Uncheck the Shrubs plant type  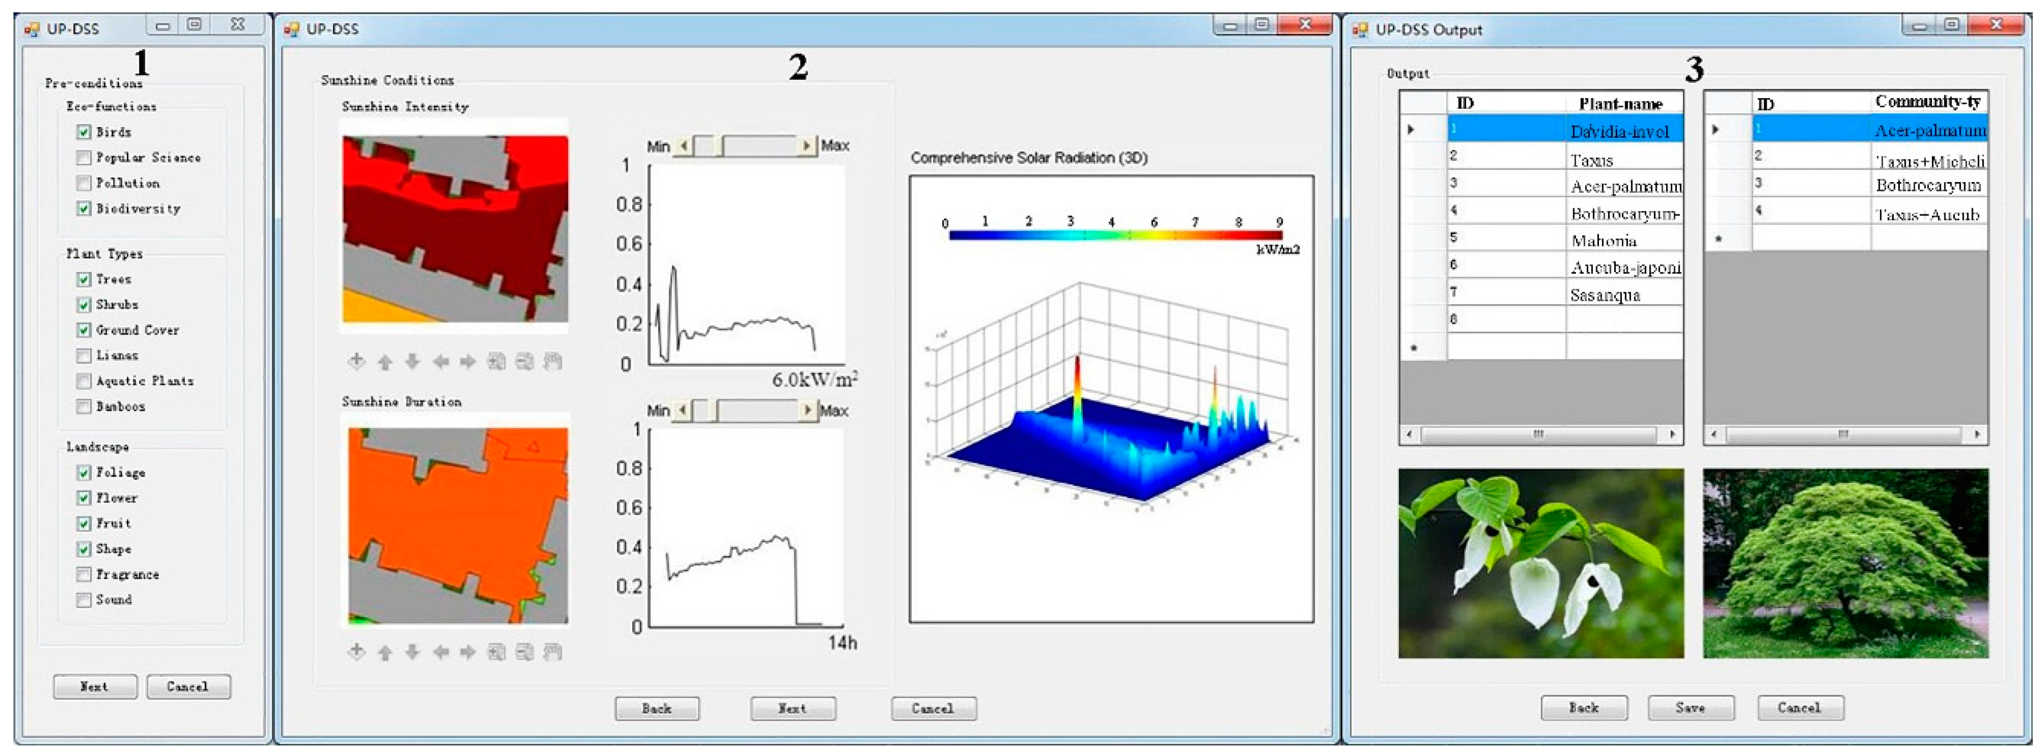click(x=84, y=305)
